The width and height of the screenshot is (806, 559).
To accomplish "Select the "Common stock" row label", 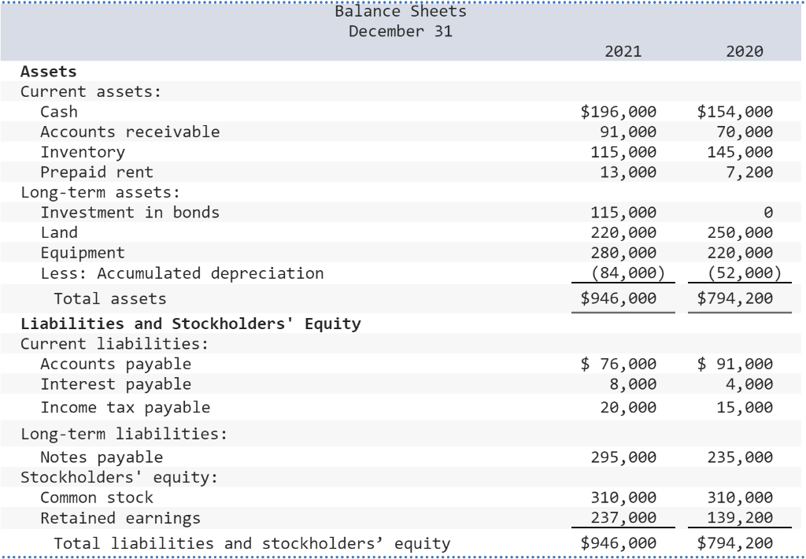I will (x=97, y=498).
